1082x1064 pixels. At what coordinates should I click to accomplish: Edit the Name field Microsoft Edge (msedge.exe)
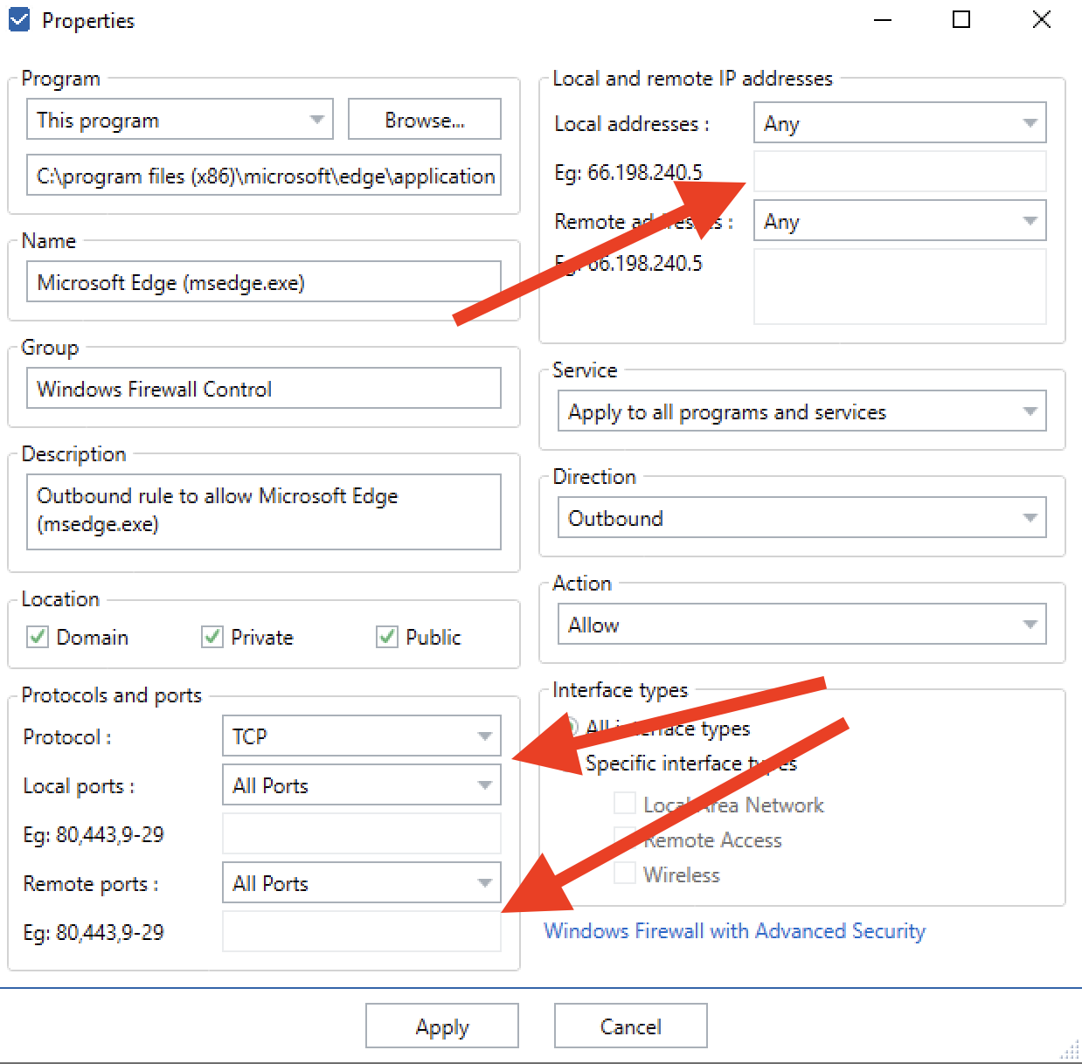(x=264, y=282)
